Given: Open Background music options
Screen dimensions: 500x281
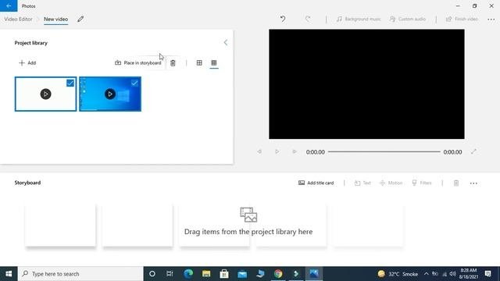Looking at the screenshot, I should [x=359, y=19].
